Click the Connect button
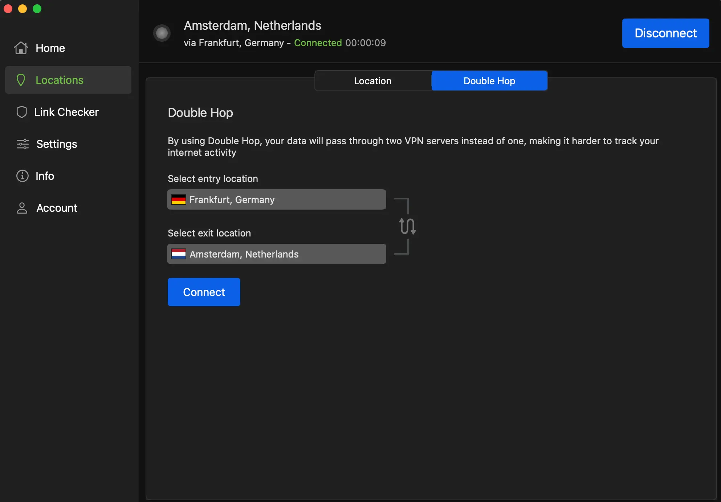This screenshot has height=502, width=721. [204, 292]
